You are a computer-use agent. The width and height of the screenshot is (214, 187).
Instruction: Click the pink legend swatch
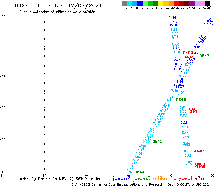202,3
